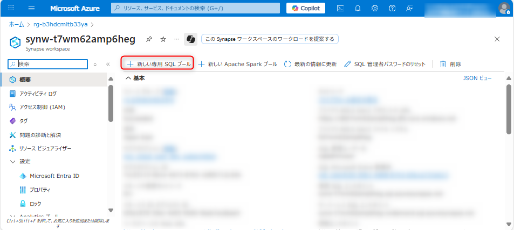Focus the resource search box at top
Image resolution: width=514 pixels, height=230 pixels.
195,8
